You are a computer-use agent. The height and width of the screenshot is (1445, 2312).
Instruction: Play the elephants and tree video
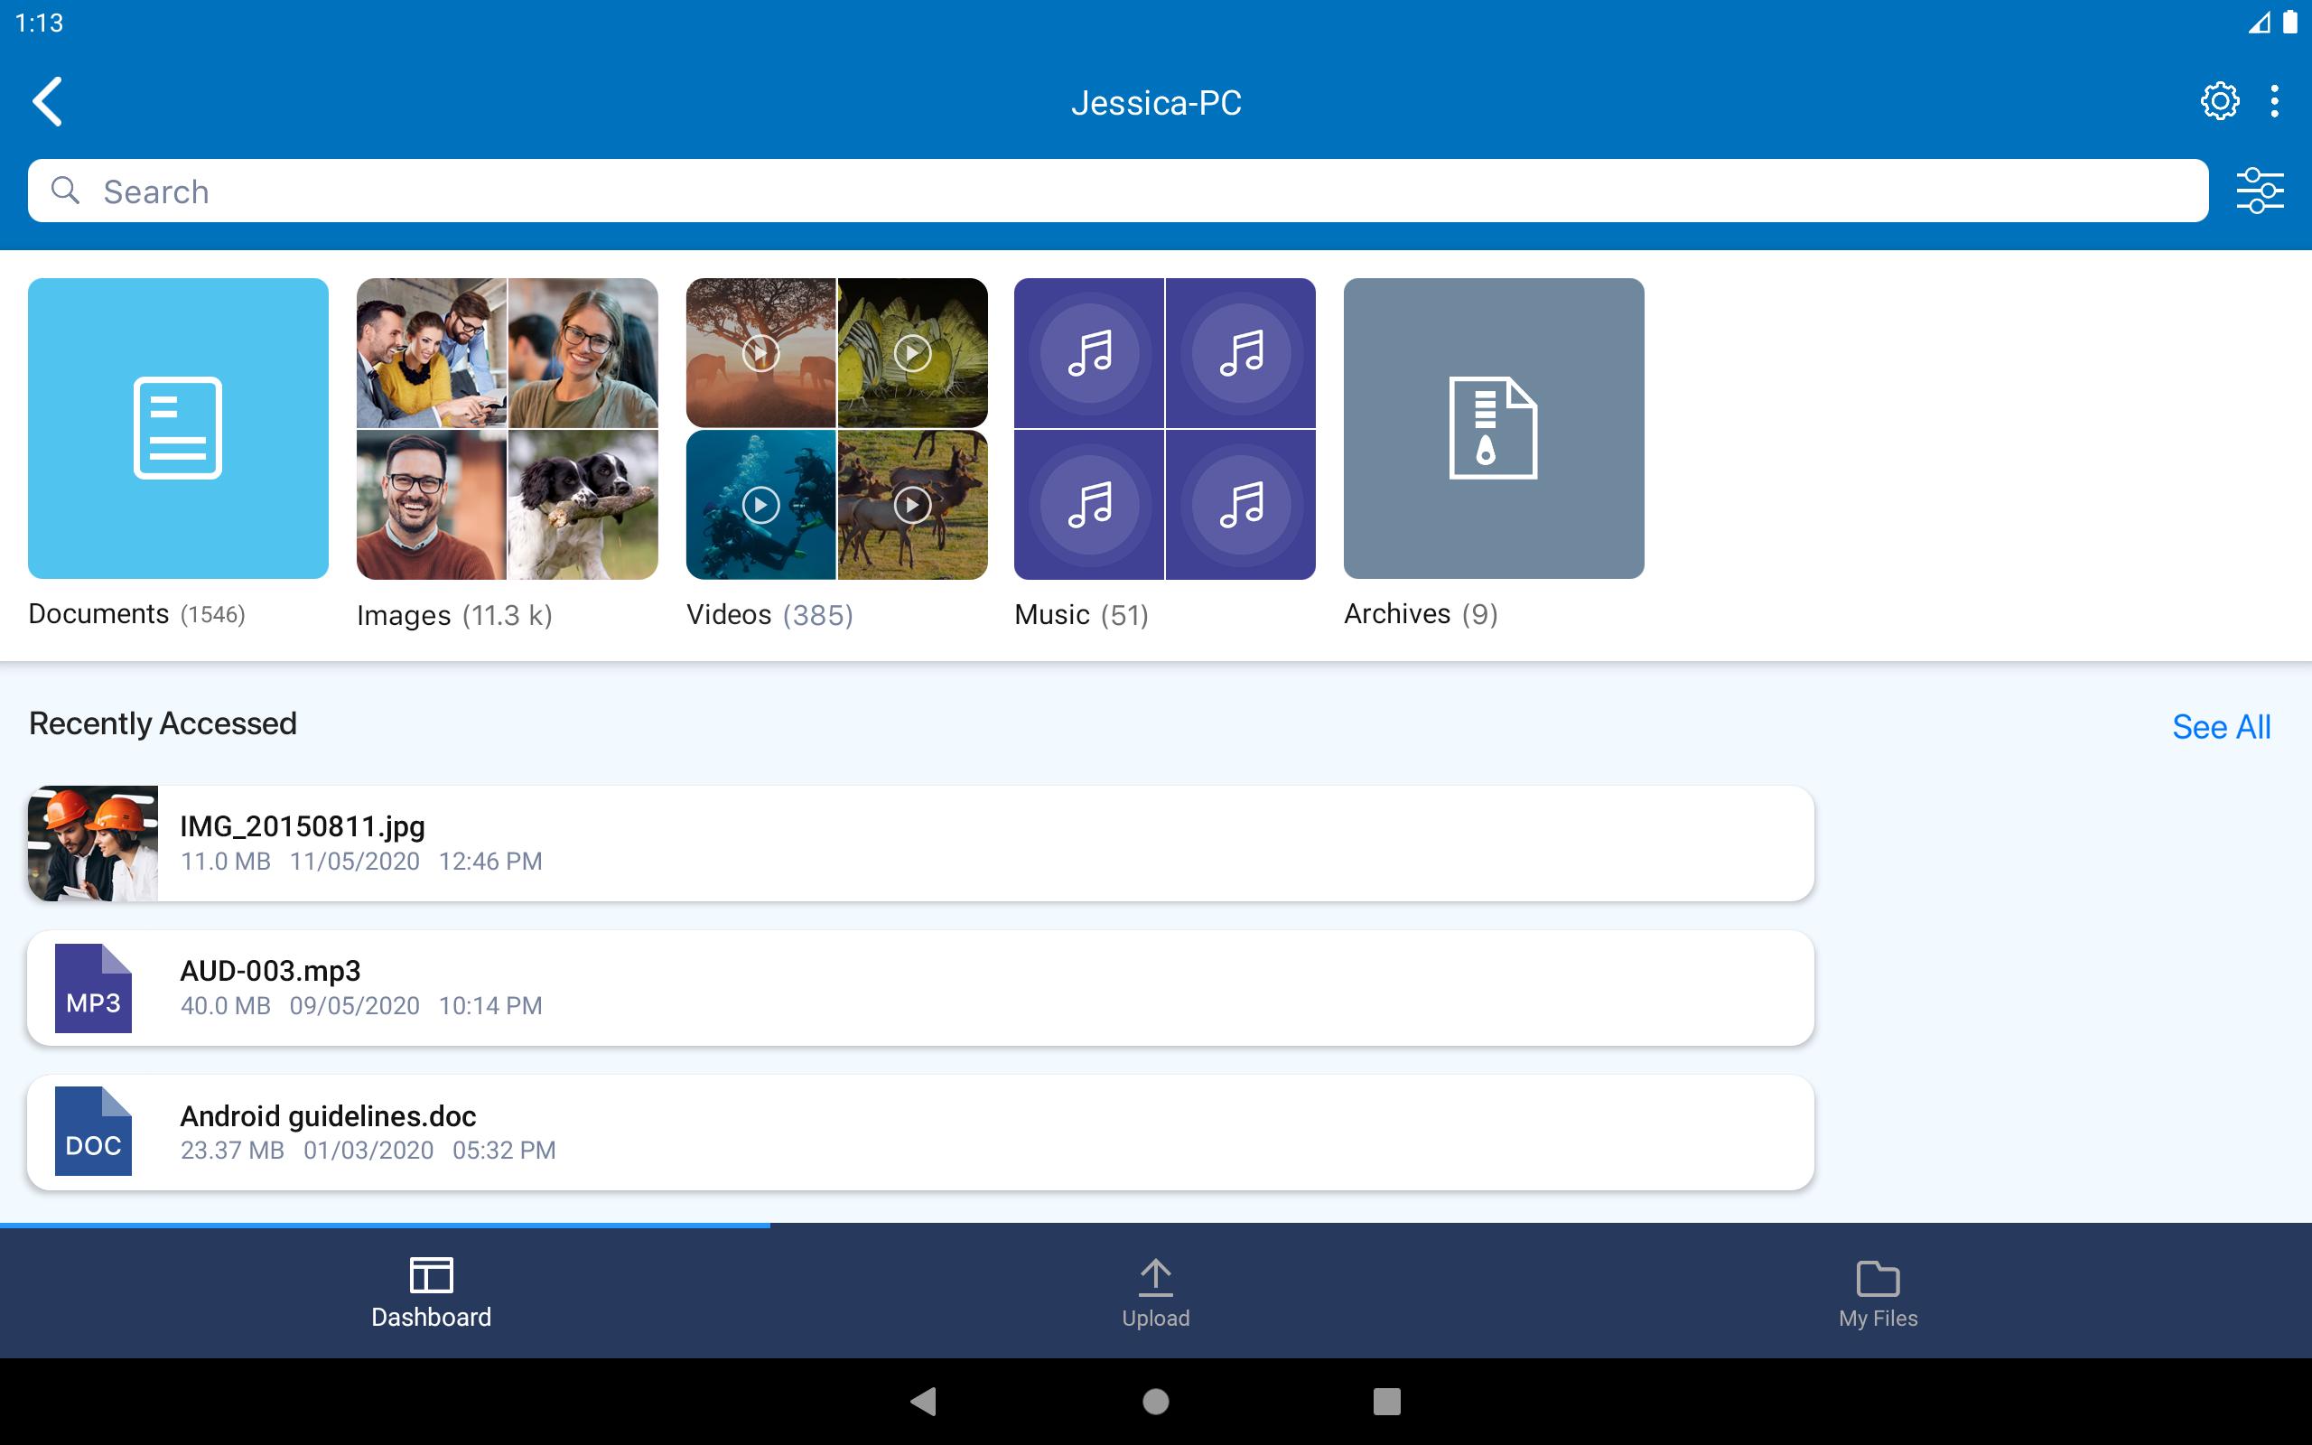click(x=760, y=352)
